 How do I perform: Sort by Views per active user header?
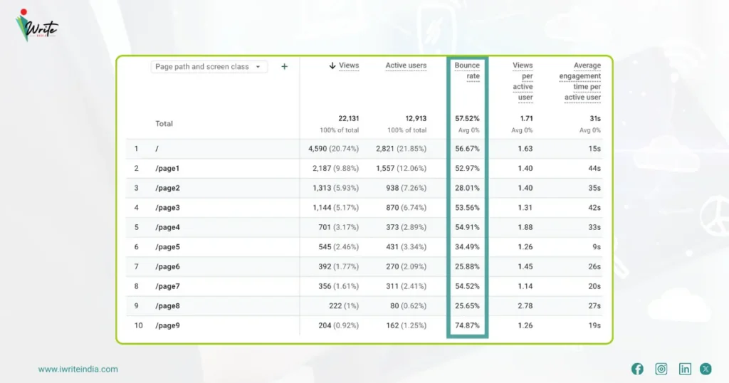(523, 81)
